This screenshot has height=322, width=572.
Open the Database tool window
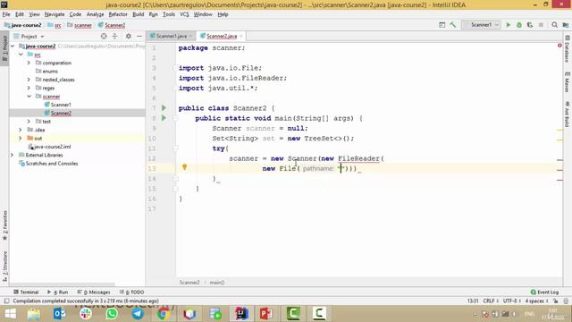coord(567,49)
